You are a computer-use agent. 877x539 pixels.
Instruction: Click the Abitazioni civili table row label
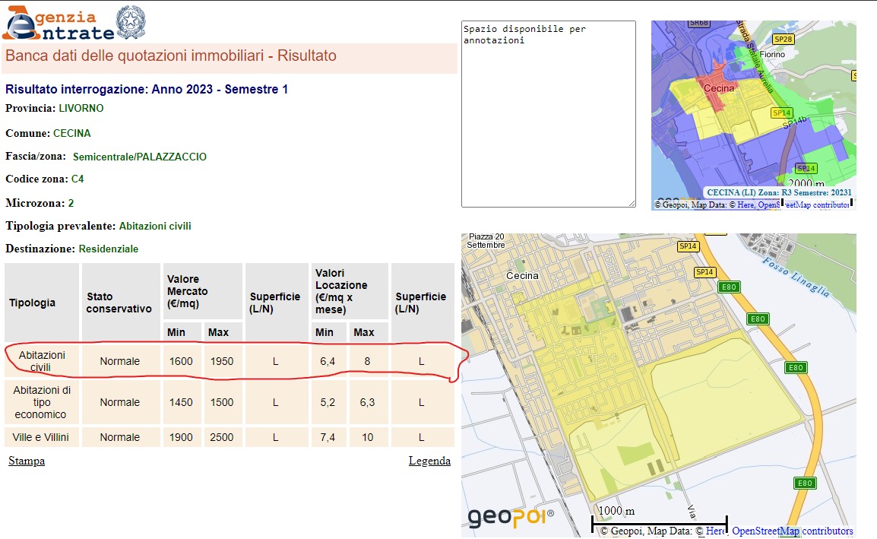pyautogui.click(x=41, y=361)
